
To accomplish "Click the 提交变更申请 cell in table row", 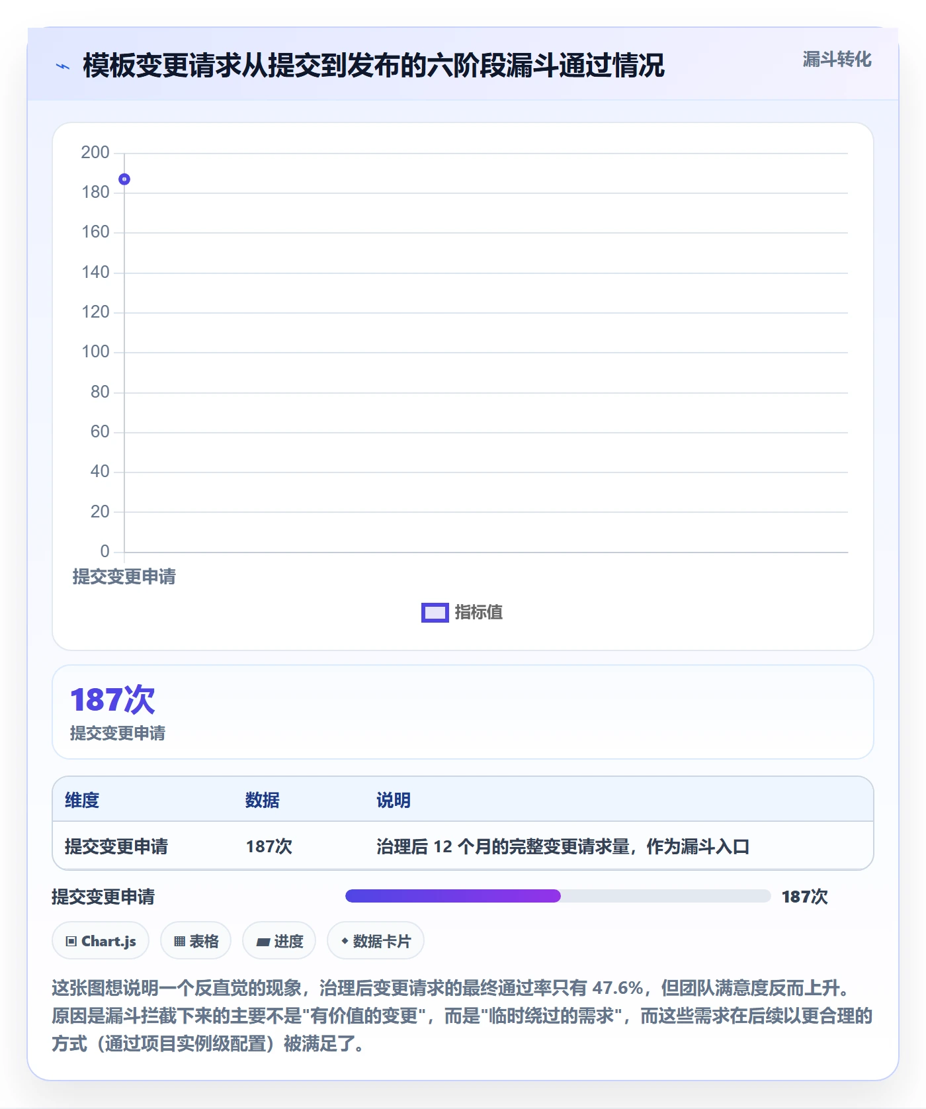I will pos(116,846).
